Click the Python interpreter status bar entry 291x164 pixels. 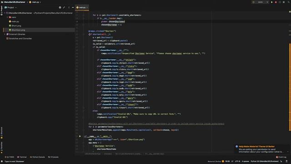[x=265, y=161]
